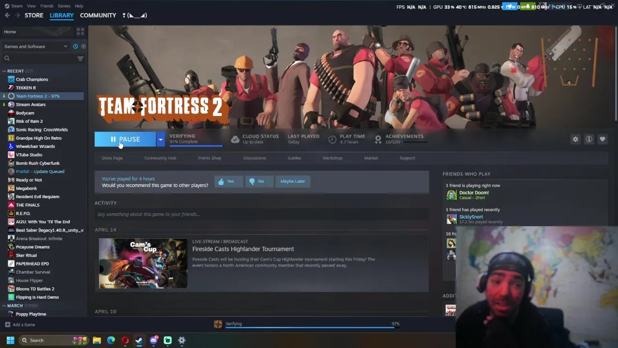Image resolution: width=618 pixels, height=348 pixels.
Task: Open Workshop link
Action: tap(333, 158)
